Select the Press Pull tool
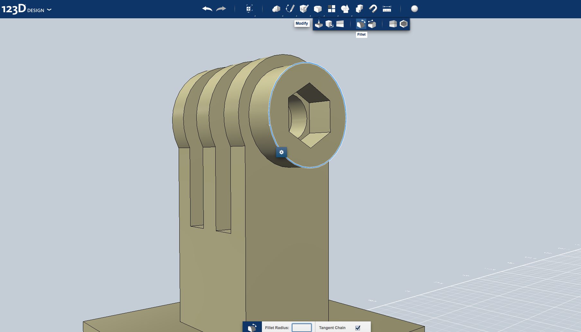 [318, 24]
